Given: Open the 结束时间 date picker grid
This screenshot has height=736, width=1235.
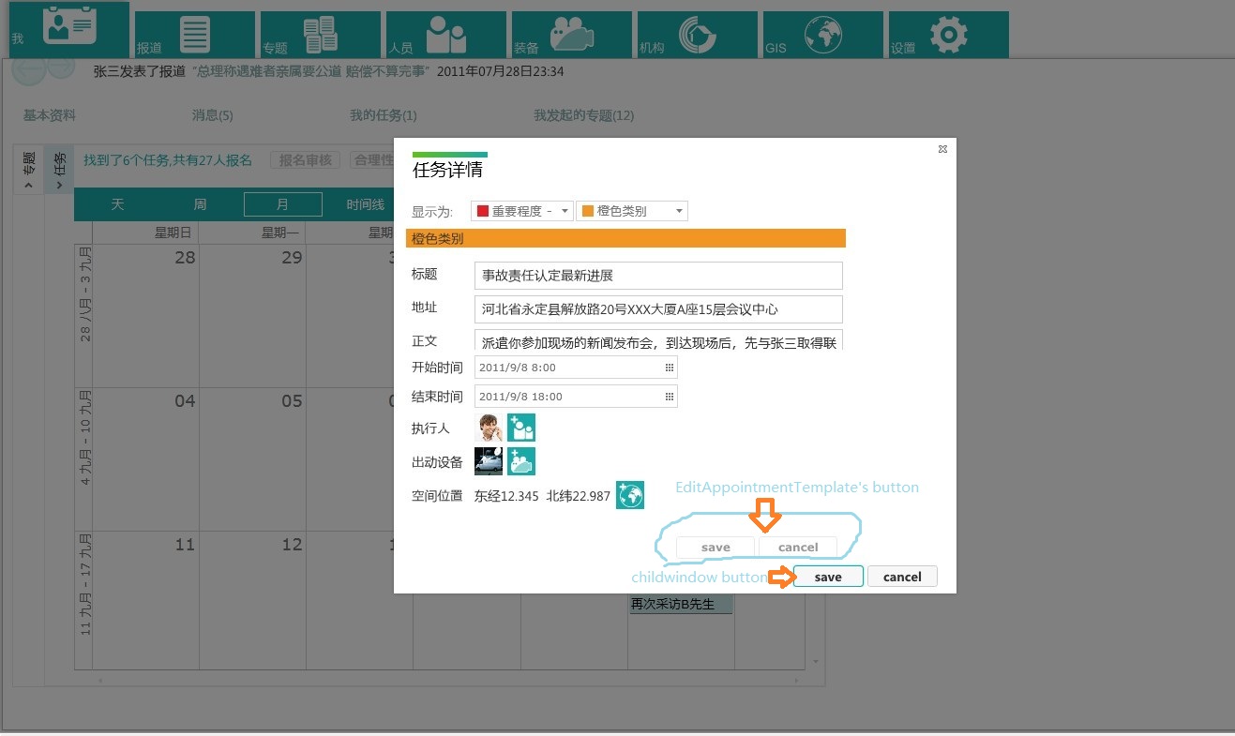Looking at the screenshot, I should (x=670, y=397).
